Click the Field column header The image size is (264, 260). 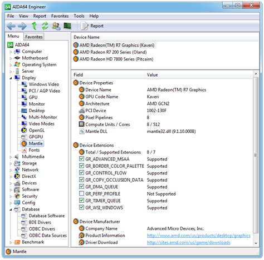click(x=108, y=75)
